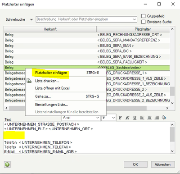Toggle underline formatting (U icon)
This screenshot has width=180, height=174.
tap(135, 118)
